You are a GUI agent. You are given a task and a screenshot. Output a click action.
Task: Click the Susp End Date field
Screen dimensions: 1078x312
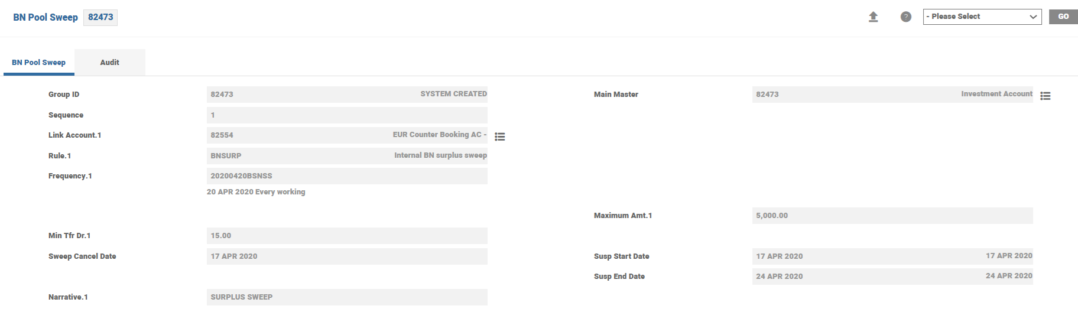892,277
